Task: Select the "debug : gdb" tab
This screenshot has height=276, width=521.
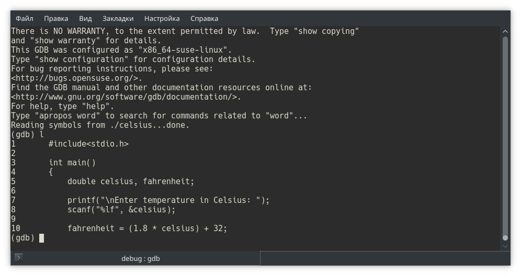Action: [x=140, y=258]
